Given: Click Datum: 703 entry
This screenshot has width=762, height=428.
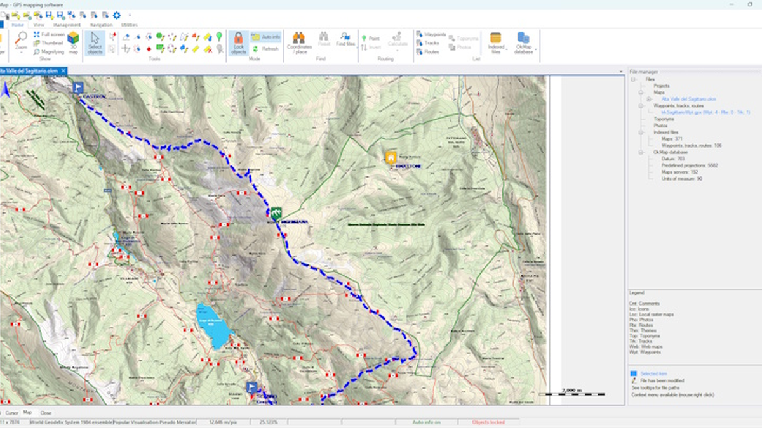Looking at the screenshot, I should 674,159.
